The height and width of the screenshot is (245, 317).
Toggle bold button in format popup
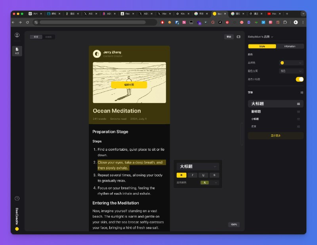(x=181, y=175)
